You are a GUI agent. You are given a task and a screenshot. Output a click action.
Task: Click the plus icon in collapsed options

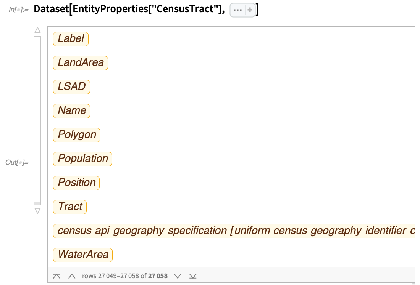[250, 10]
